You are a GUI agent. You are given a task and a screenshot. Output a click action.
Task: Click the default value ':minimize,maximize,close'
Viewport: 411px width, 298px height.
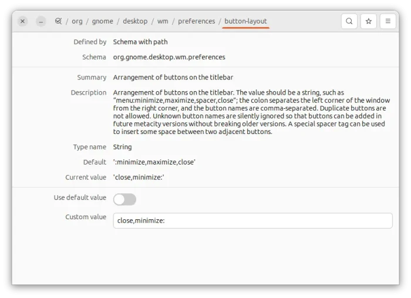154,162
